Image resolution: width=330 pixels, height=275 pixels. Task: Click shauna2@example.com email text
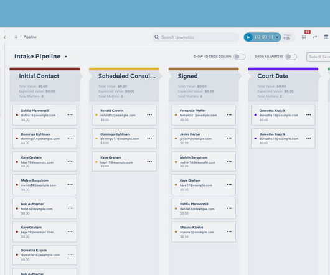(x=197, y=232)
